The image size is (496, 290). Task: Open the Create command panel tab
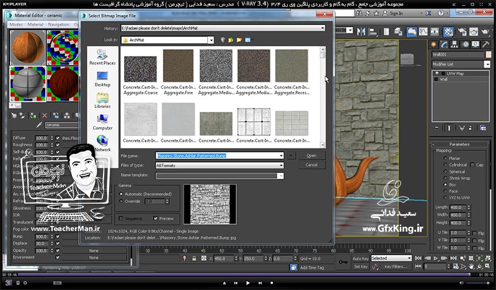[433, 44]
